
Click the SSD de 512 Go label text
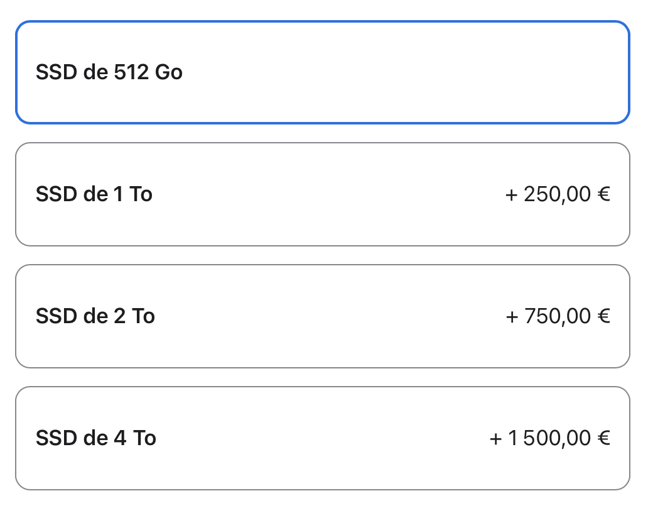point(109,72)
